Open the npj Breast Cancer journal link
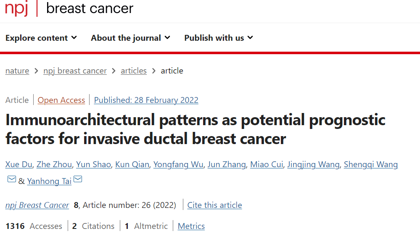 point(37,205)
